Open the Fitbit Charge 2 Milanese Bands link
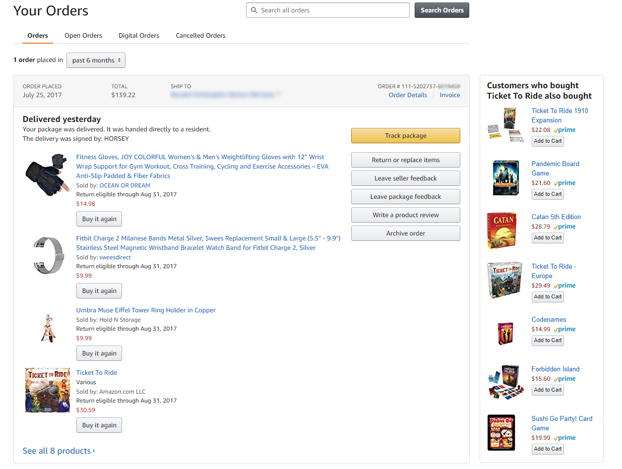Screen dimensions: 622x469 tap(208, 243)
